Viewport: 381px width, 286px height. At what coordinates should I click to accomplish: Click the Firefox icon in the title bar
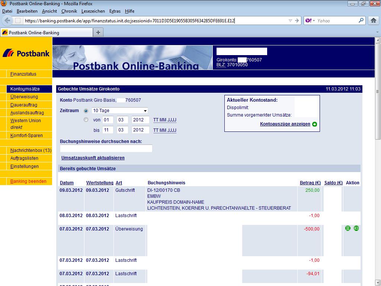(4, 3)
